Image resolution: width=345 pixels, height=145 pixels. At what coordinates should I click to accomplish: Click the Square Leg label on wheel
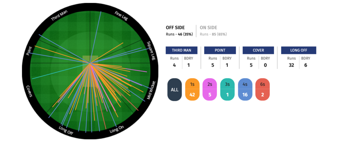151,51
